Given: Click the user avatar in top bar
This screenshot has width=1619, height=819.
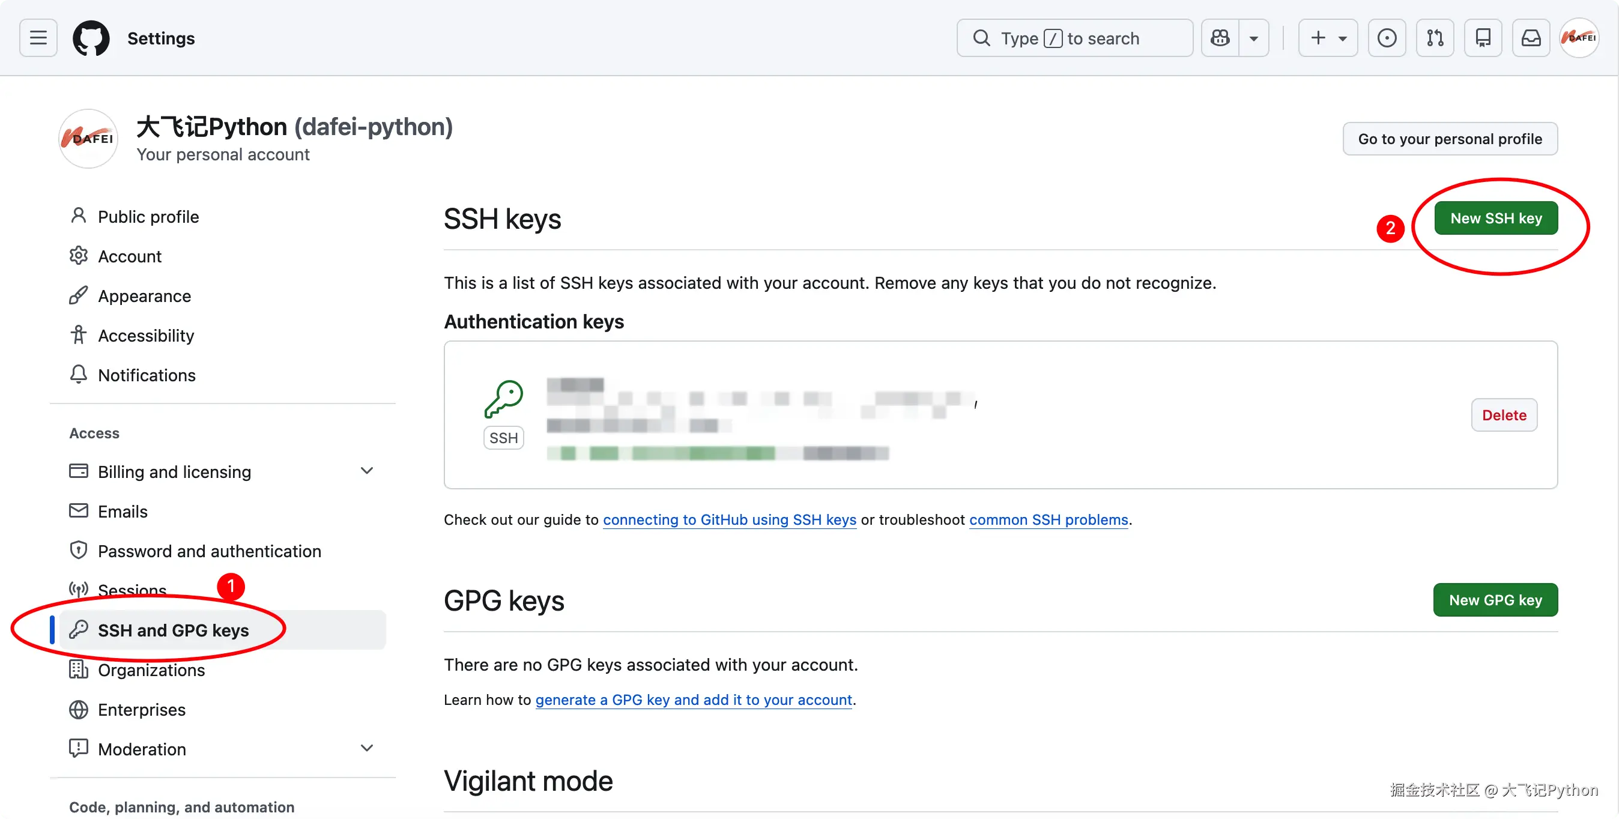Looking at the screenshot, I should tap(1579, 38).
